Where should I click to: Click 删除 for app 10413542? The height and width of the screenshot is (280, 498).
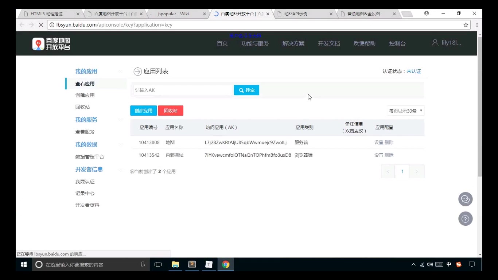[389, 155]
